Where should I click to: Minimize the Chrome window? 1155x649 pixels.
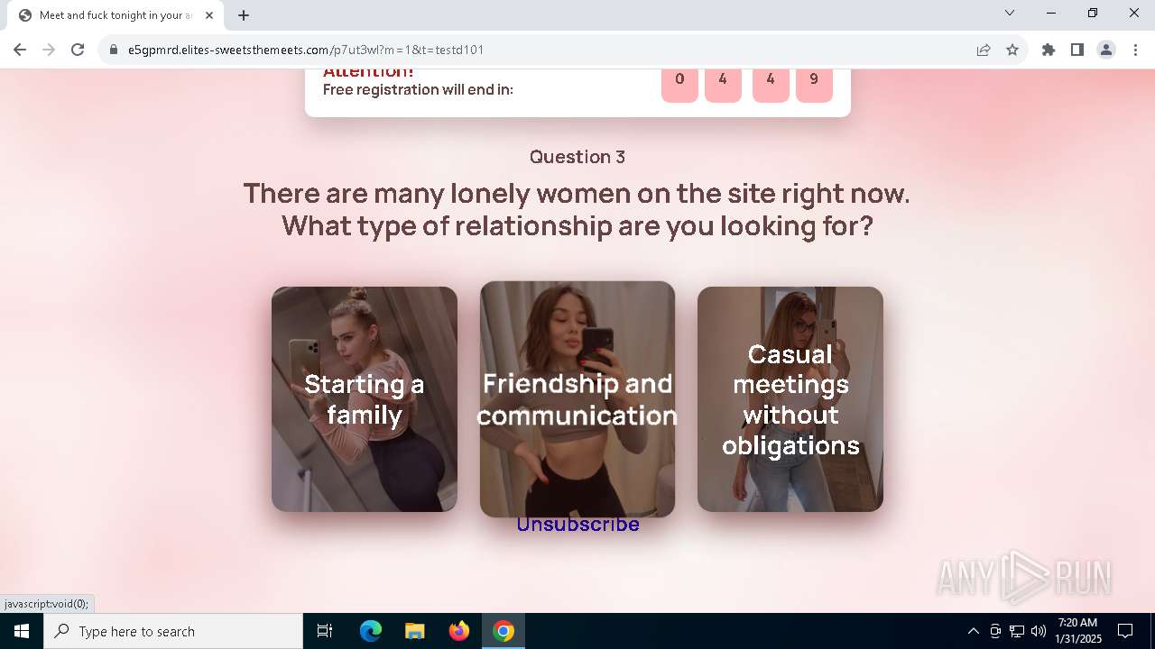coord(1051,13)
